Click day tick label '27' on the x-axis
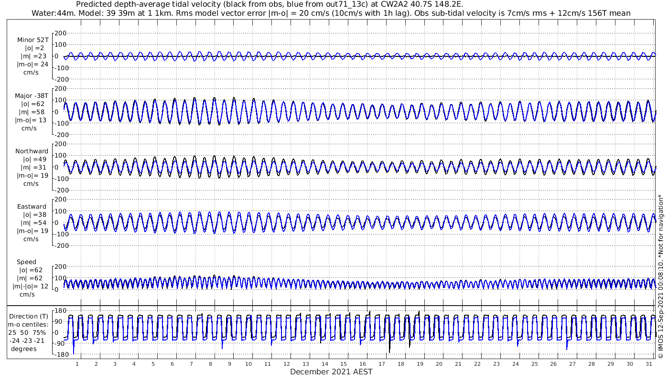This screenshot has height=382, width=669. pos(572,364)
